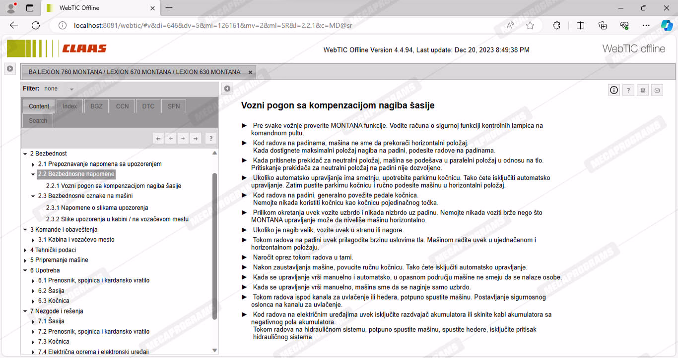Switch to the Content tab
The width and height of the screenshot is (678, 358).
pos(39,106)
